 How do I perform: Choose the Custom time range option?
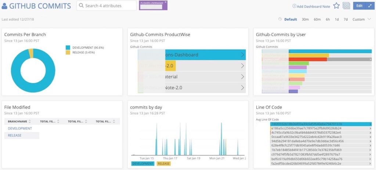[358, 19]
